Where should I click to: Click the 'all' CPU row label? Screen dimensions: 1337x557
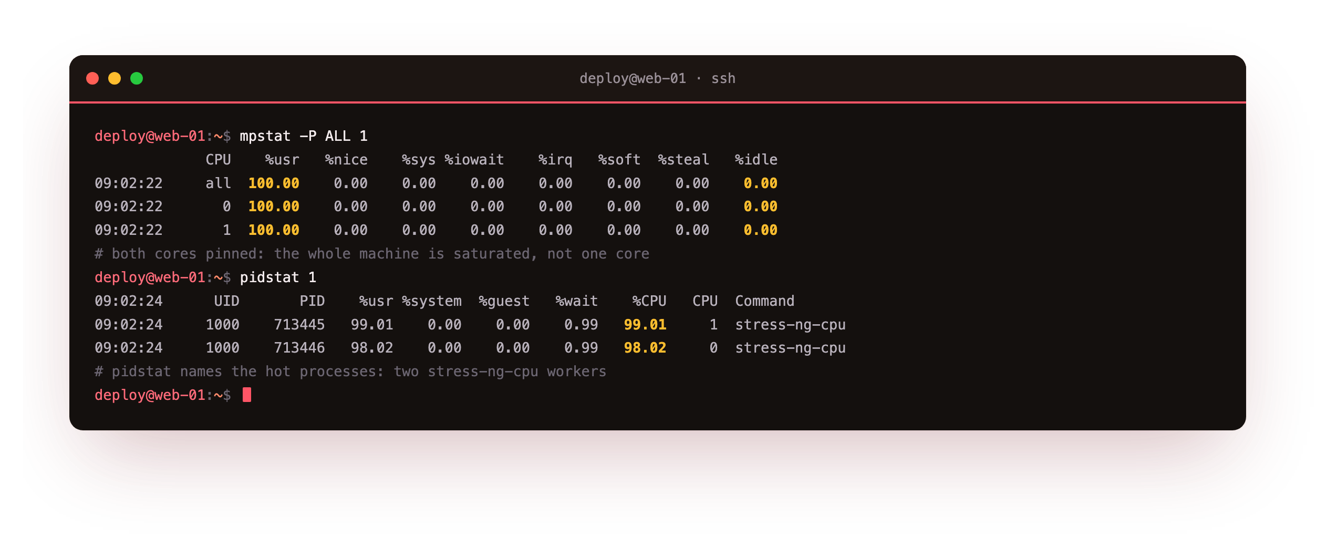(x=218, y=183)
